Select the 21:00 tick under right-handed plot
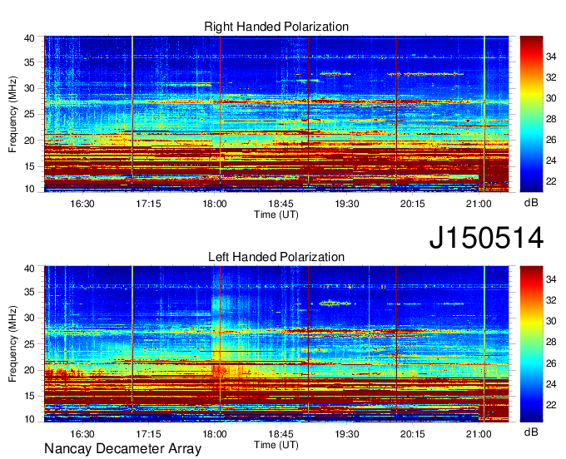Screen dimensions: 566x459 click(479, 204)
